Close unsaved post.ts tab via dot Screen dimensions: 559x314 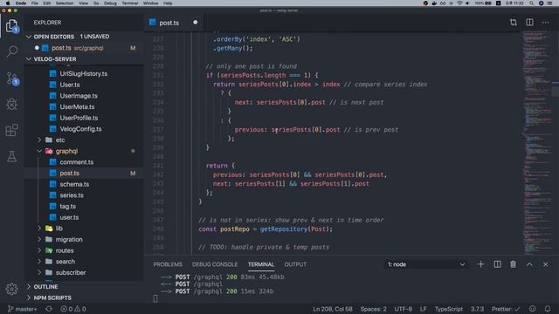tap(196, 22)
